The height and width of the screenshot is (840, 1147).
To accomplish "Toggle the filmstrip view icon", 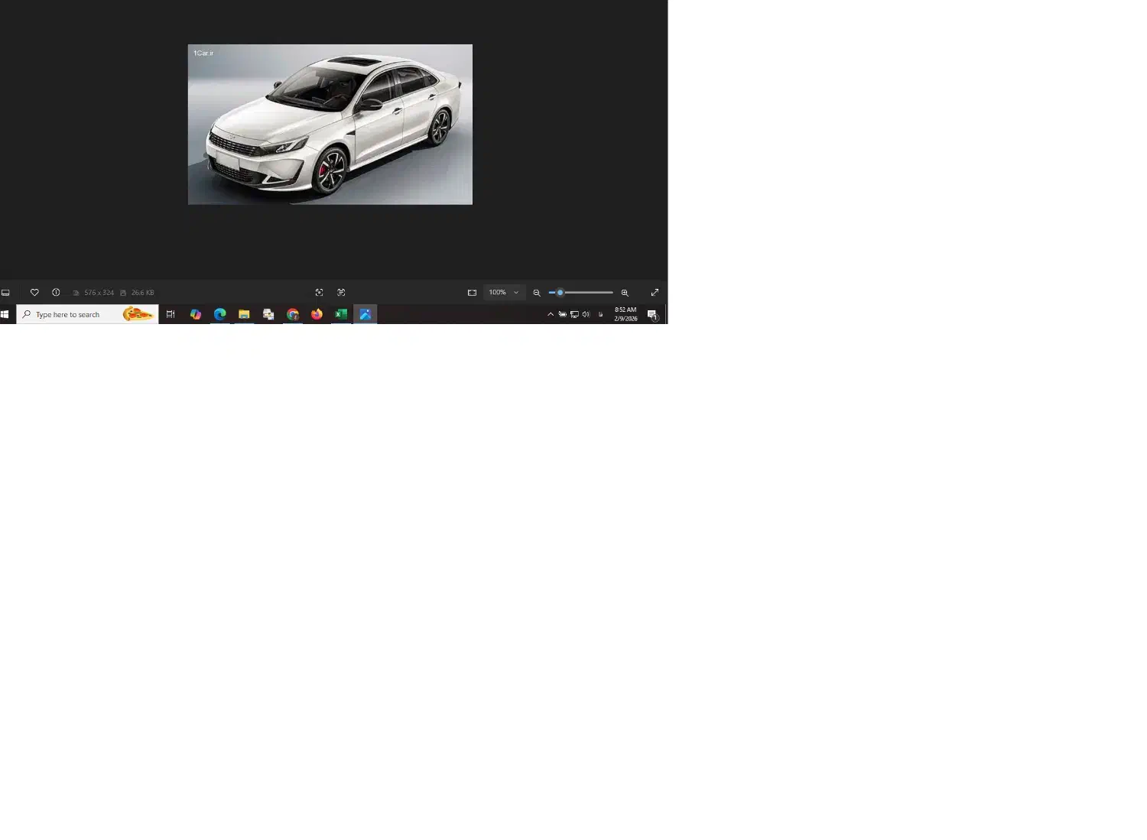I will (x=5, y=293).
